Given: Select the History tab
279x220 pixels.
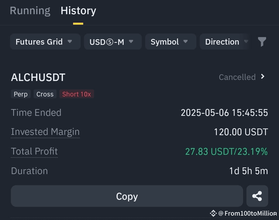Looking at the screenshot, I should coord(78,11).
